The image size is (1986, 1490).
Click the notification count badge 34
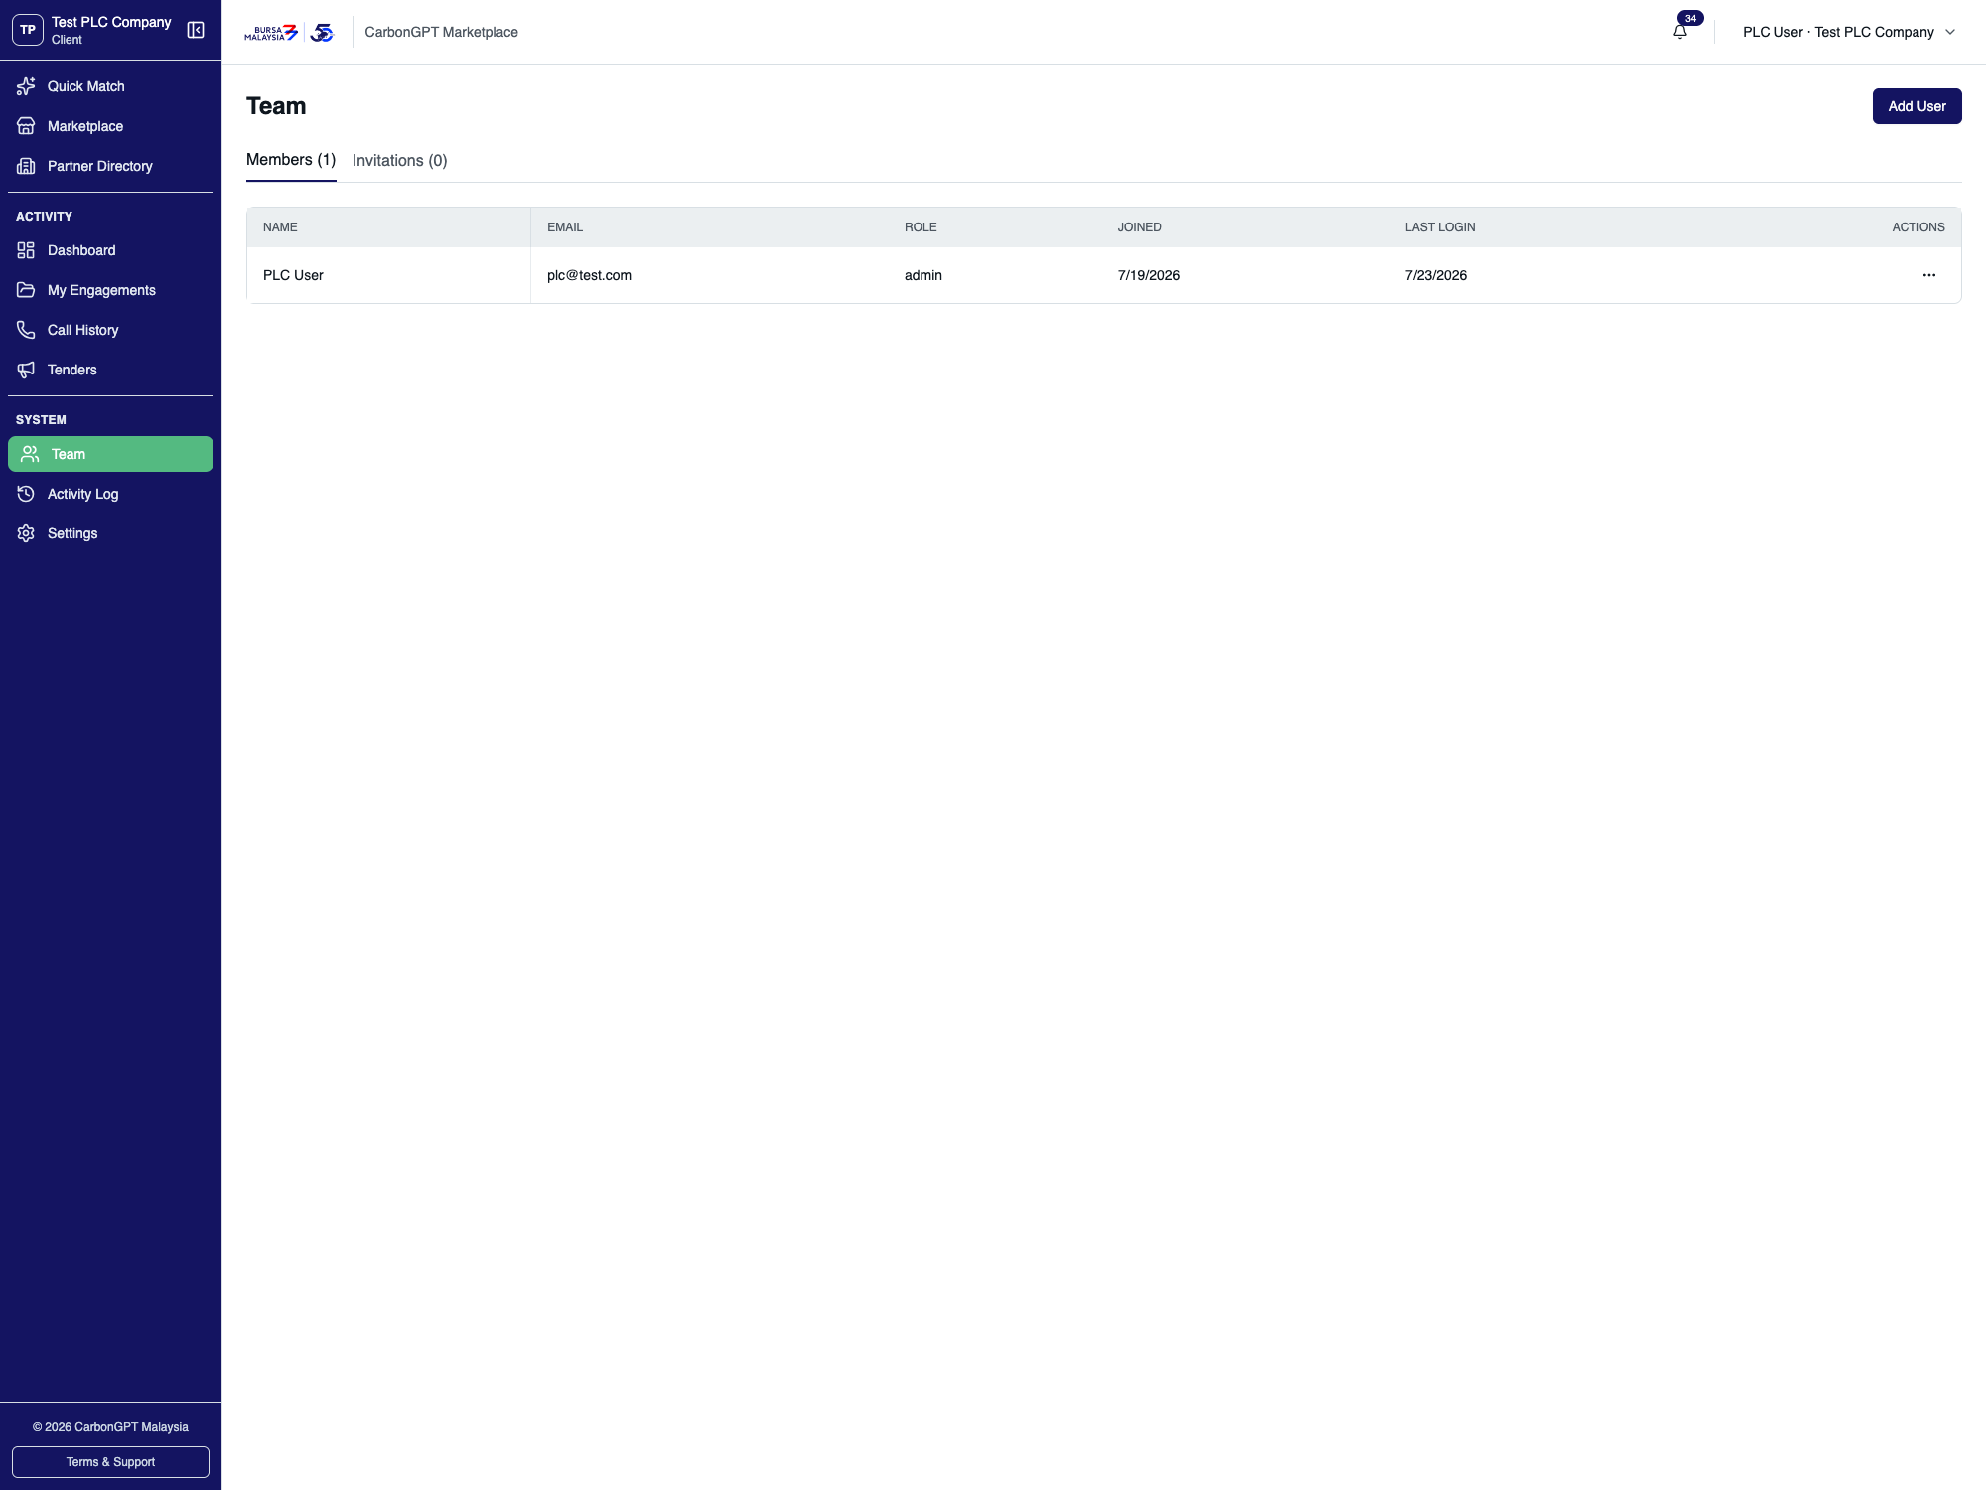click(x=1690, y=18)
